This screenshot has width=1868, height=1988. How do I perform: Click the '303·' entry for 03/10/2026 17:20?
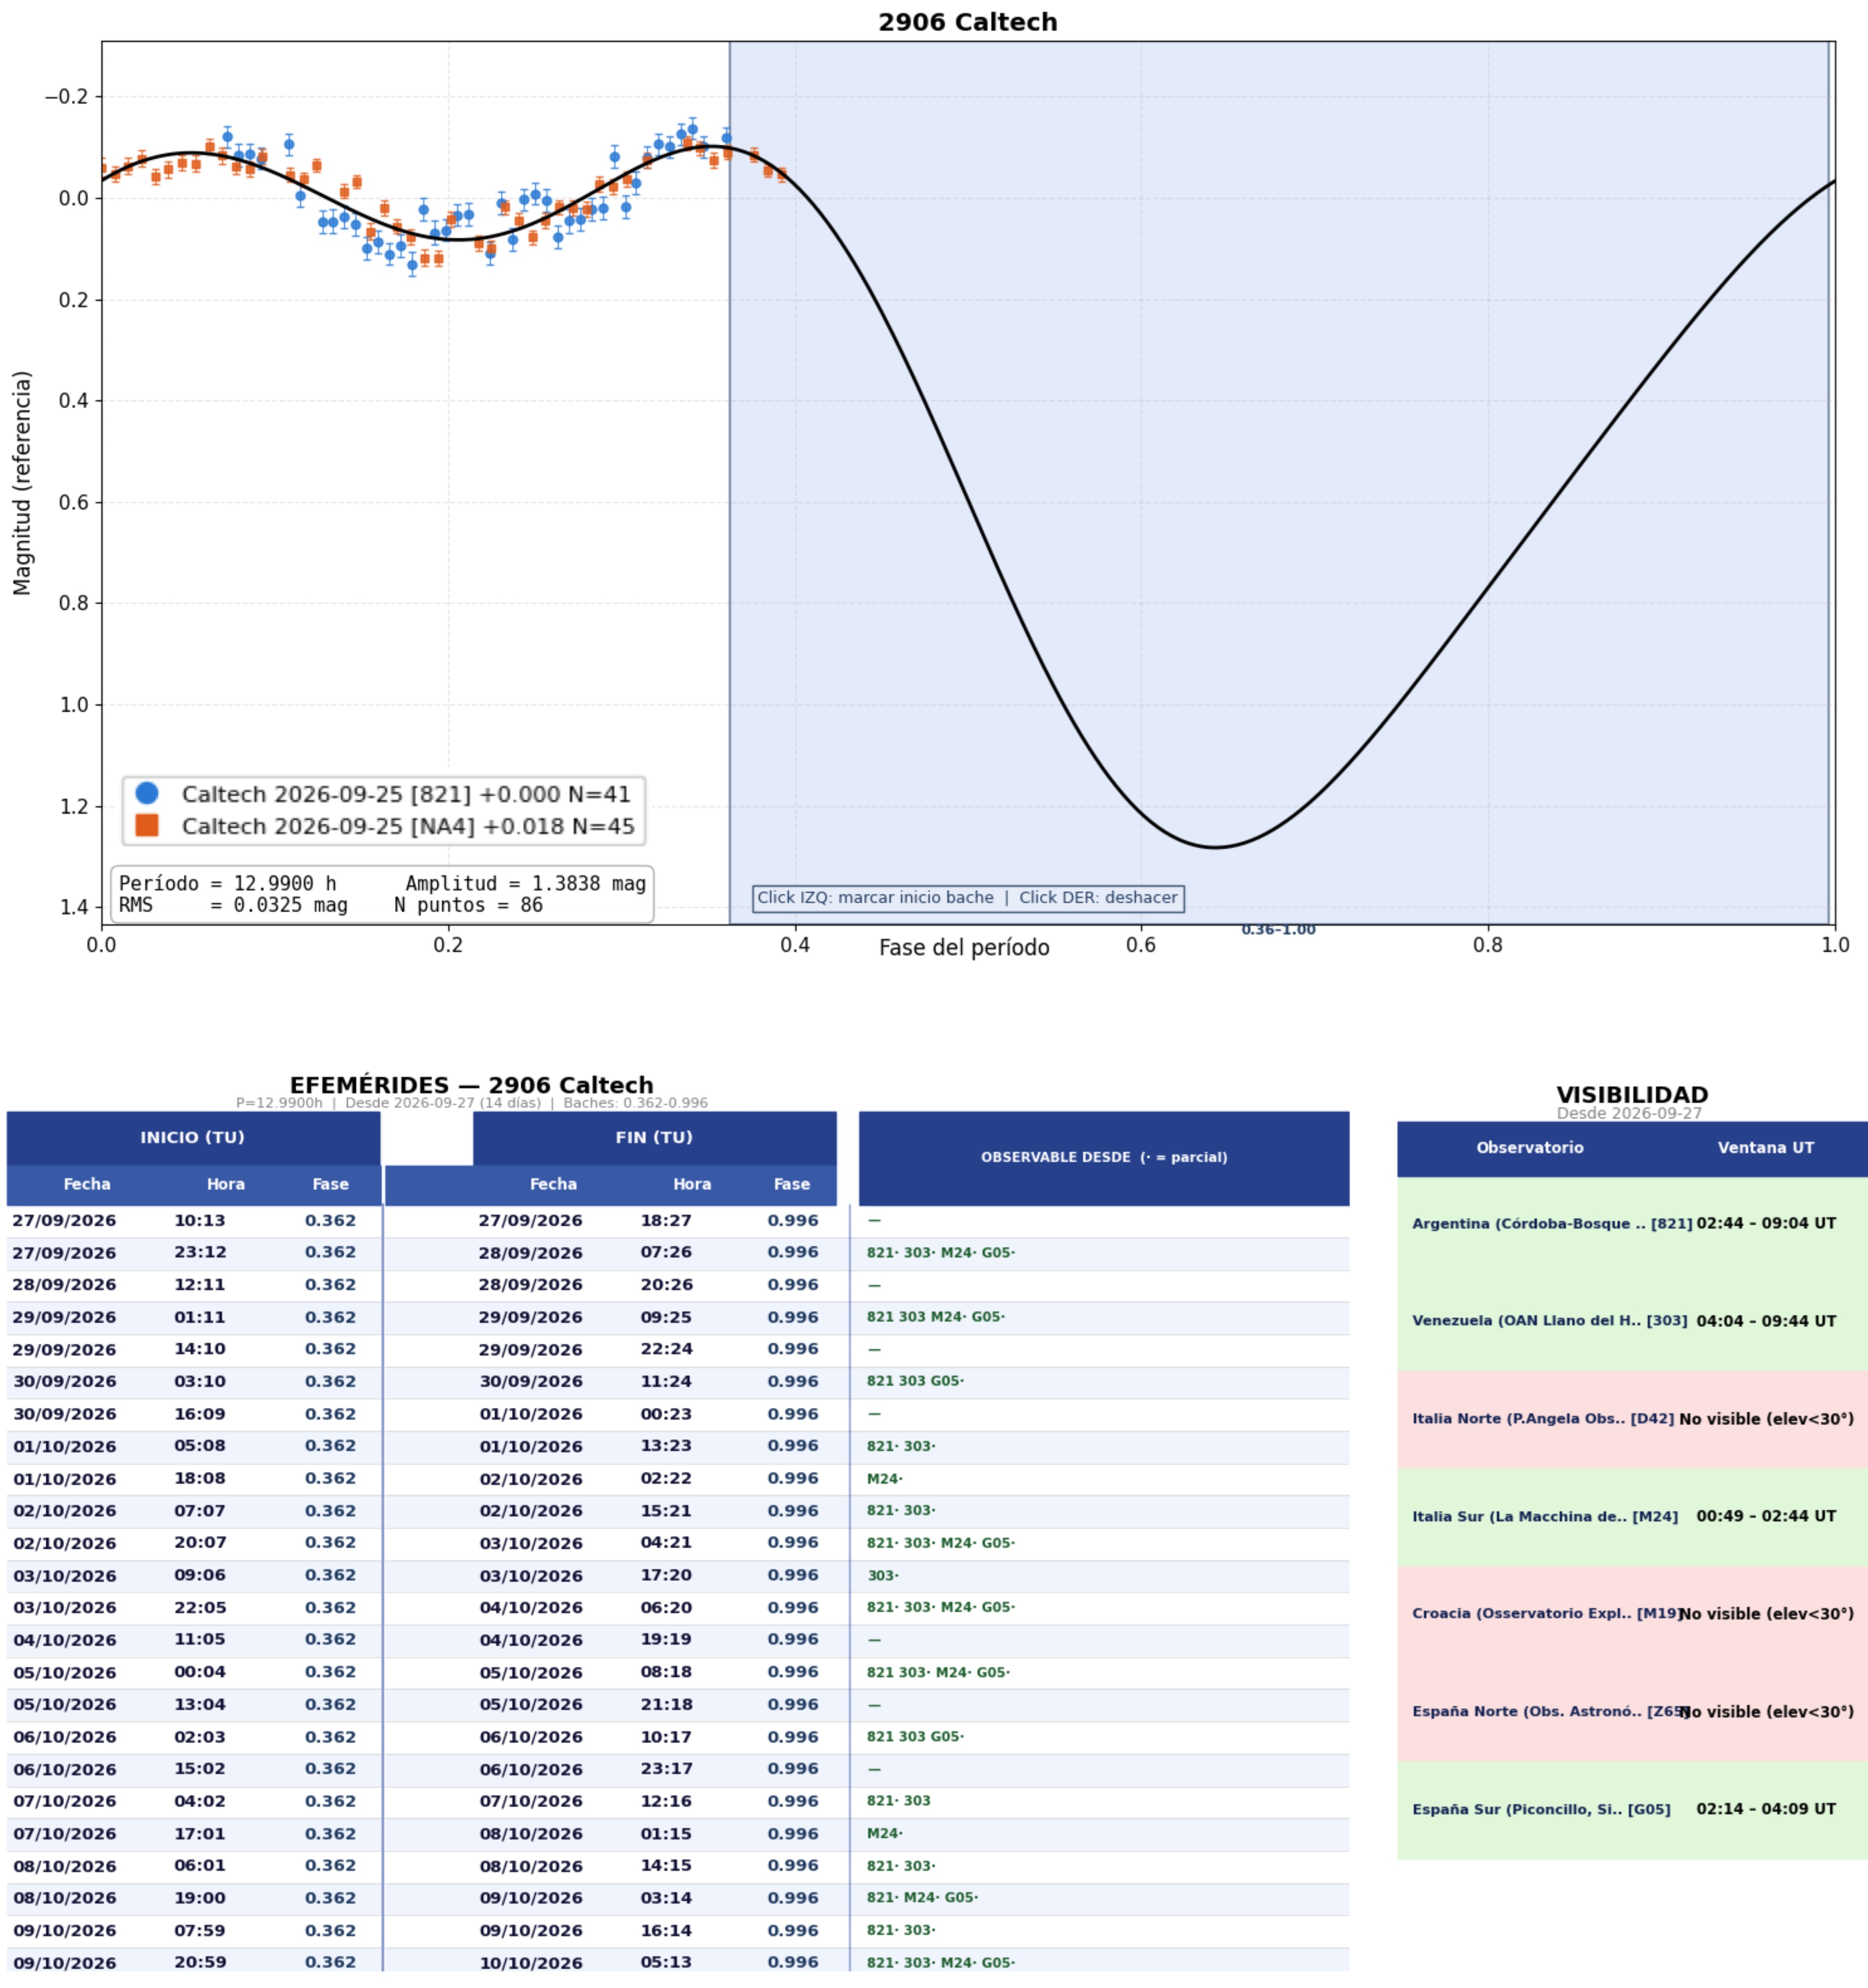coord(883,1576)
